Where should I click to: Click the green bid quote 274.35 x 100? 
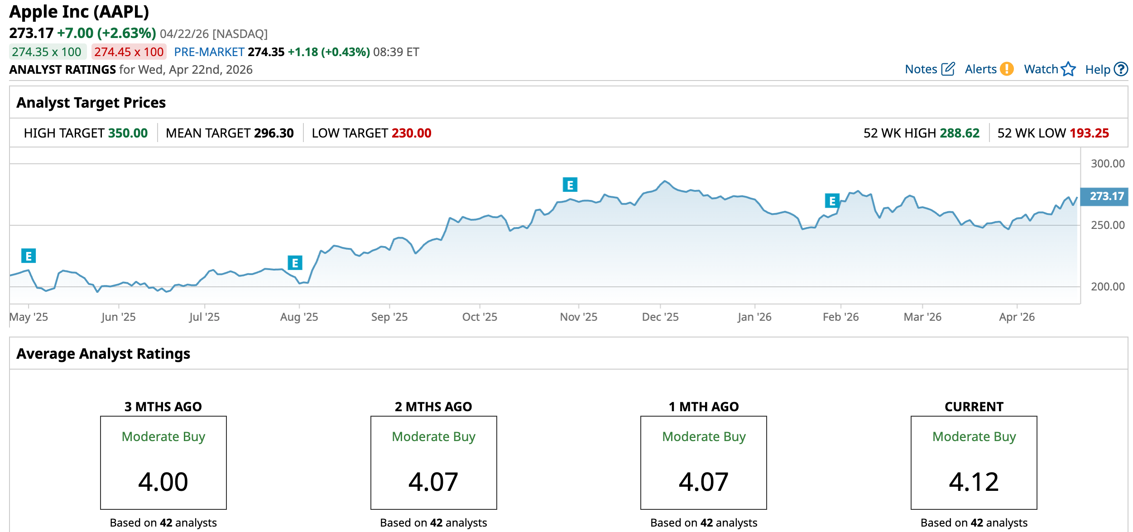(47, 52)
